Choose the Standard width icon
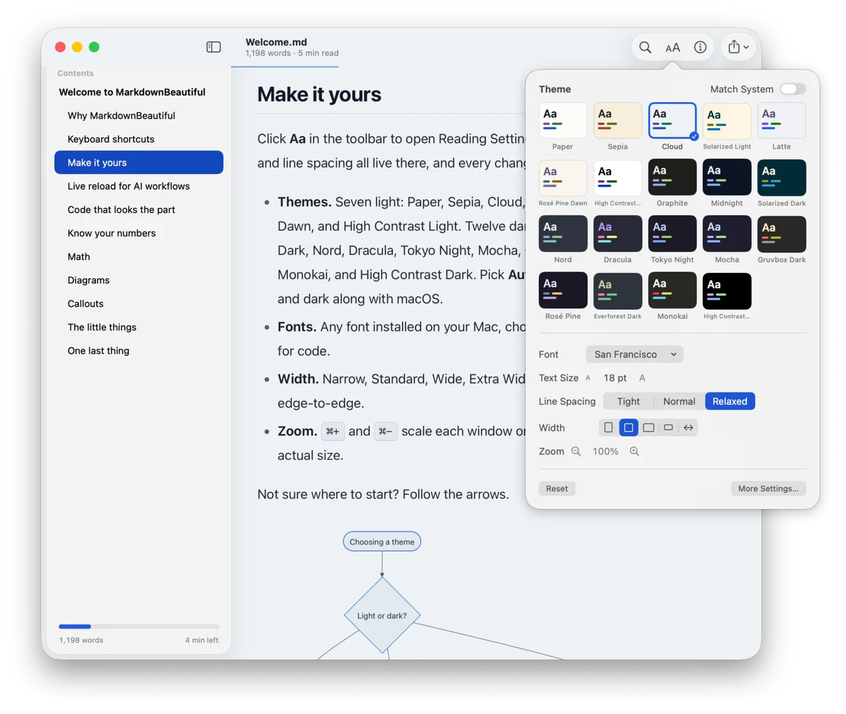846x714 pixels. coord(628,428)
